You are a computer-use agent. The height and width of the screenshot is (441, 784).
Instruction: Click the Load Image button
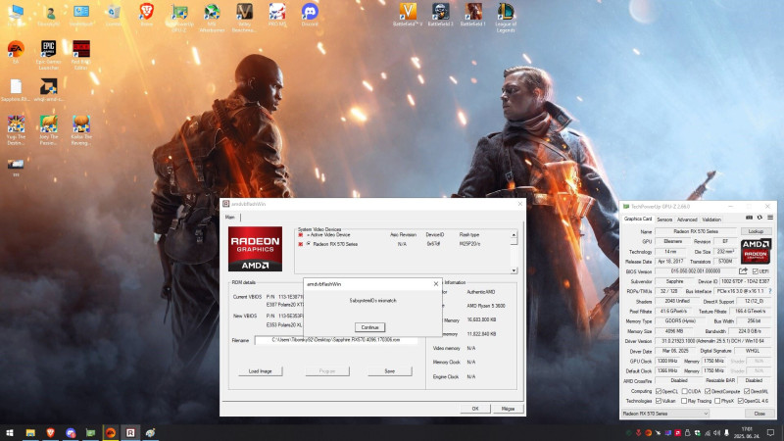pyautogui.click(x=260, y=371)
